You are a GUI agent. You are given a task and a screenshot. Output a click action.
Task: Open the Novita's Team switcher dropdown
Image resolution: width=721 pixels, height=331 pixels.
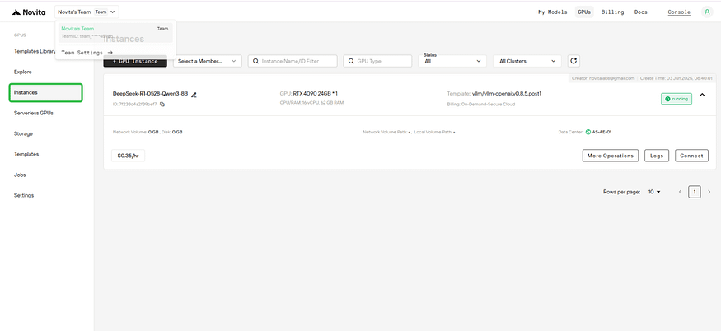pos(87,12)
